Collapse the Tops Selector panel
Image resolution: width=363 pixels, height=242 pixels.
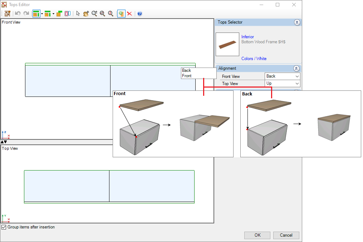pyautogui.click(x=297, y=22)
